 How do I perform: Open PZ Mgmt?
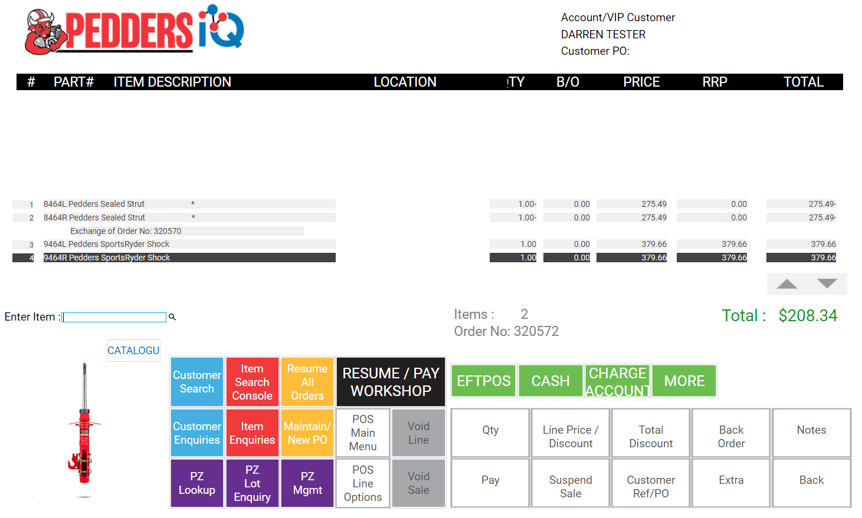(x=307, y=483)
